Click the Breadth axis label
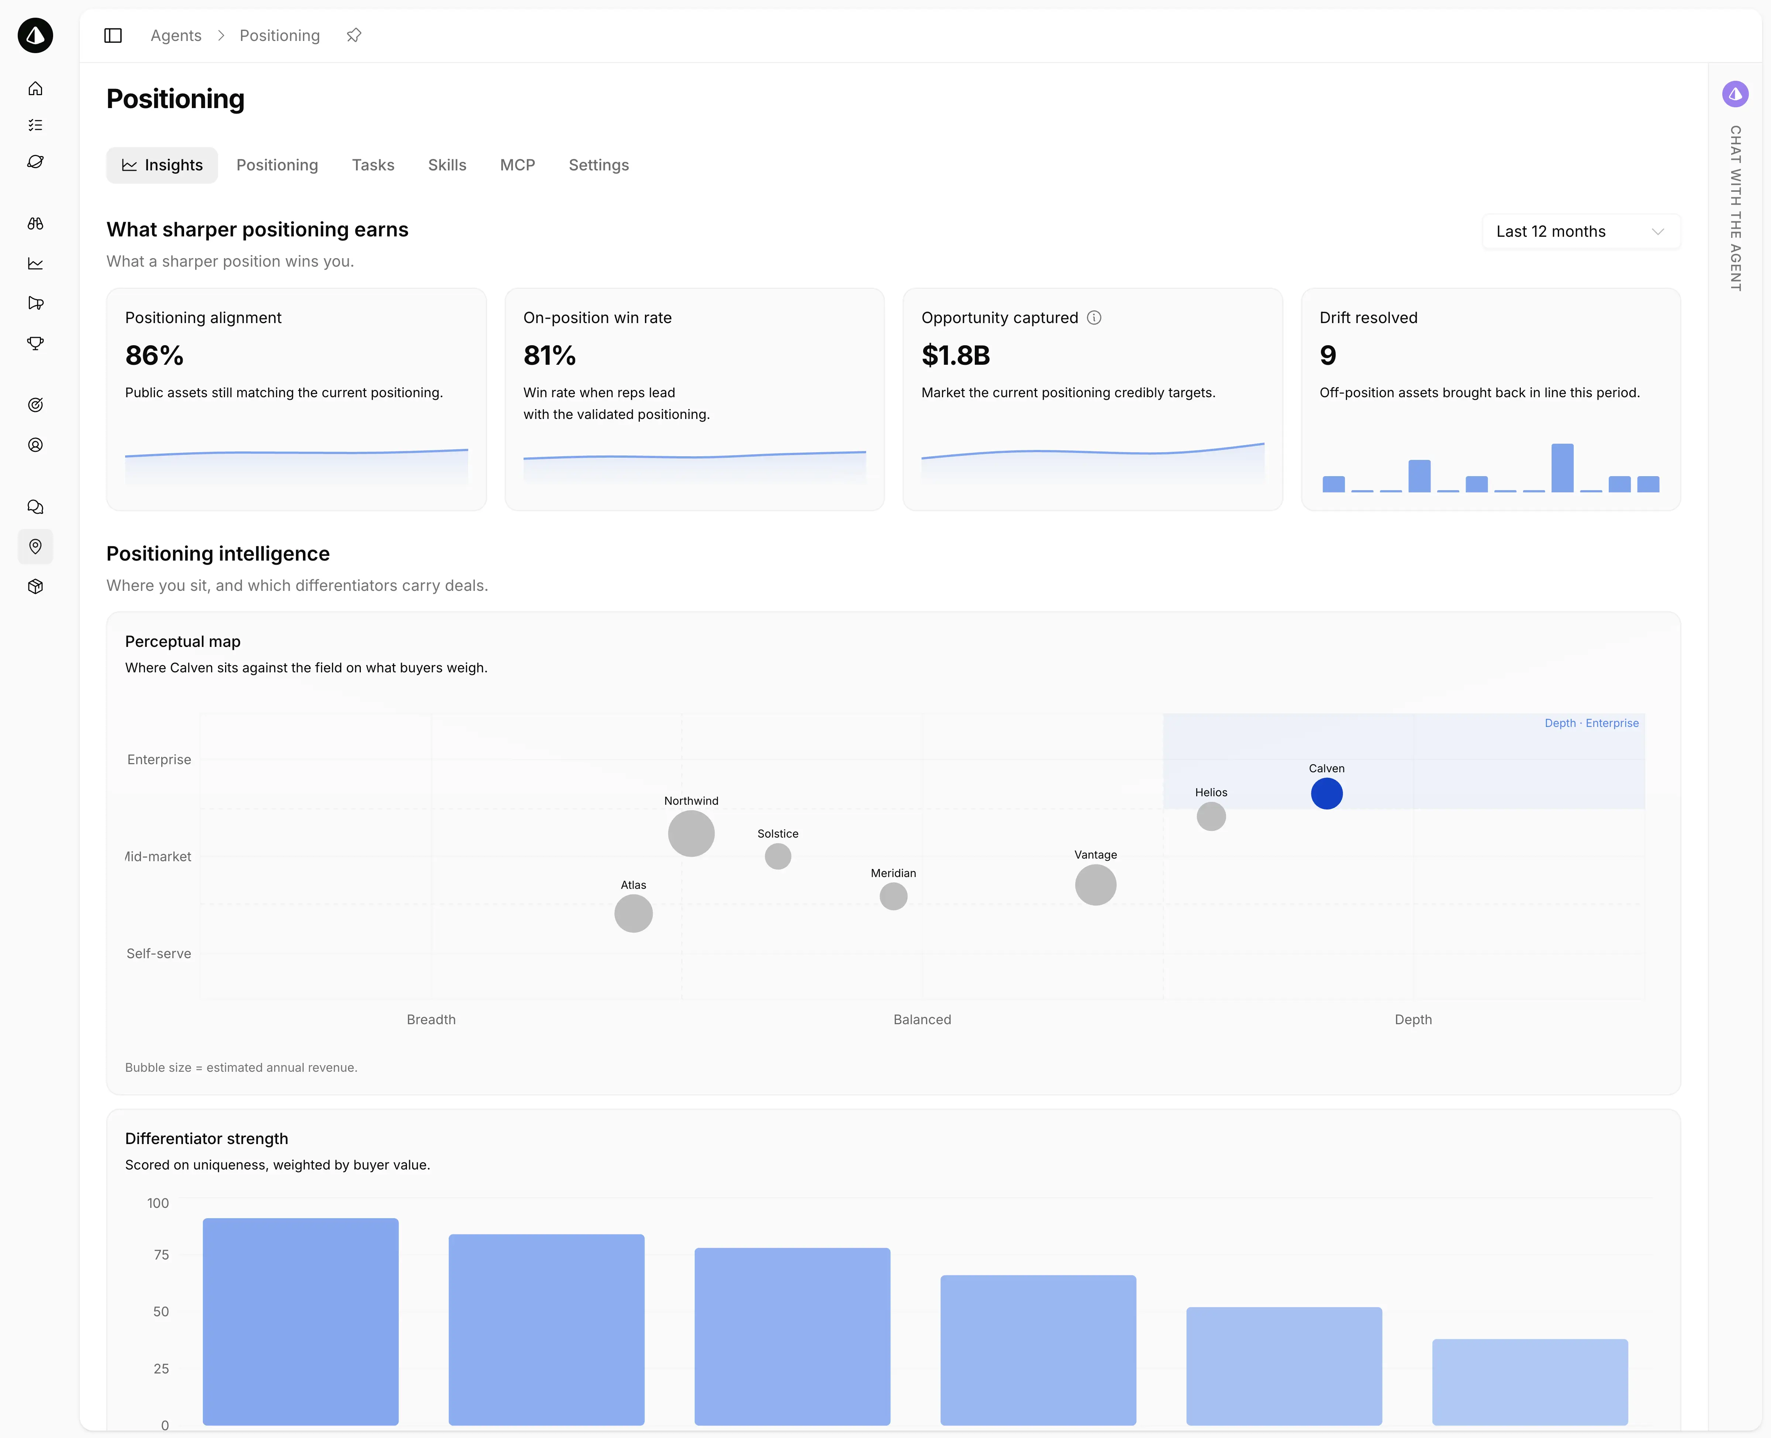Viewport: 1771px width, 1438px height. (x=431, y=1020)
